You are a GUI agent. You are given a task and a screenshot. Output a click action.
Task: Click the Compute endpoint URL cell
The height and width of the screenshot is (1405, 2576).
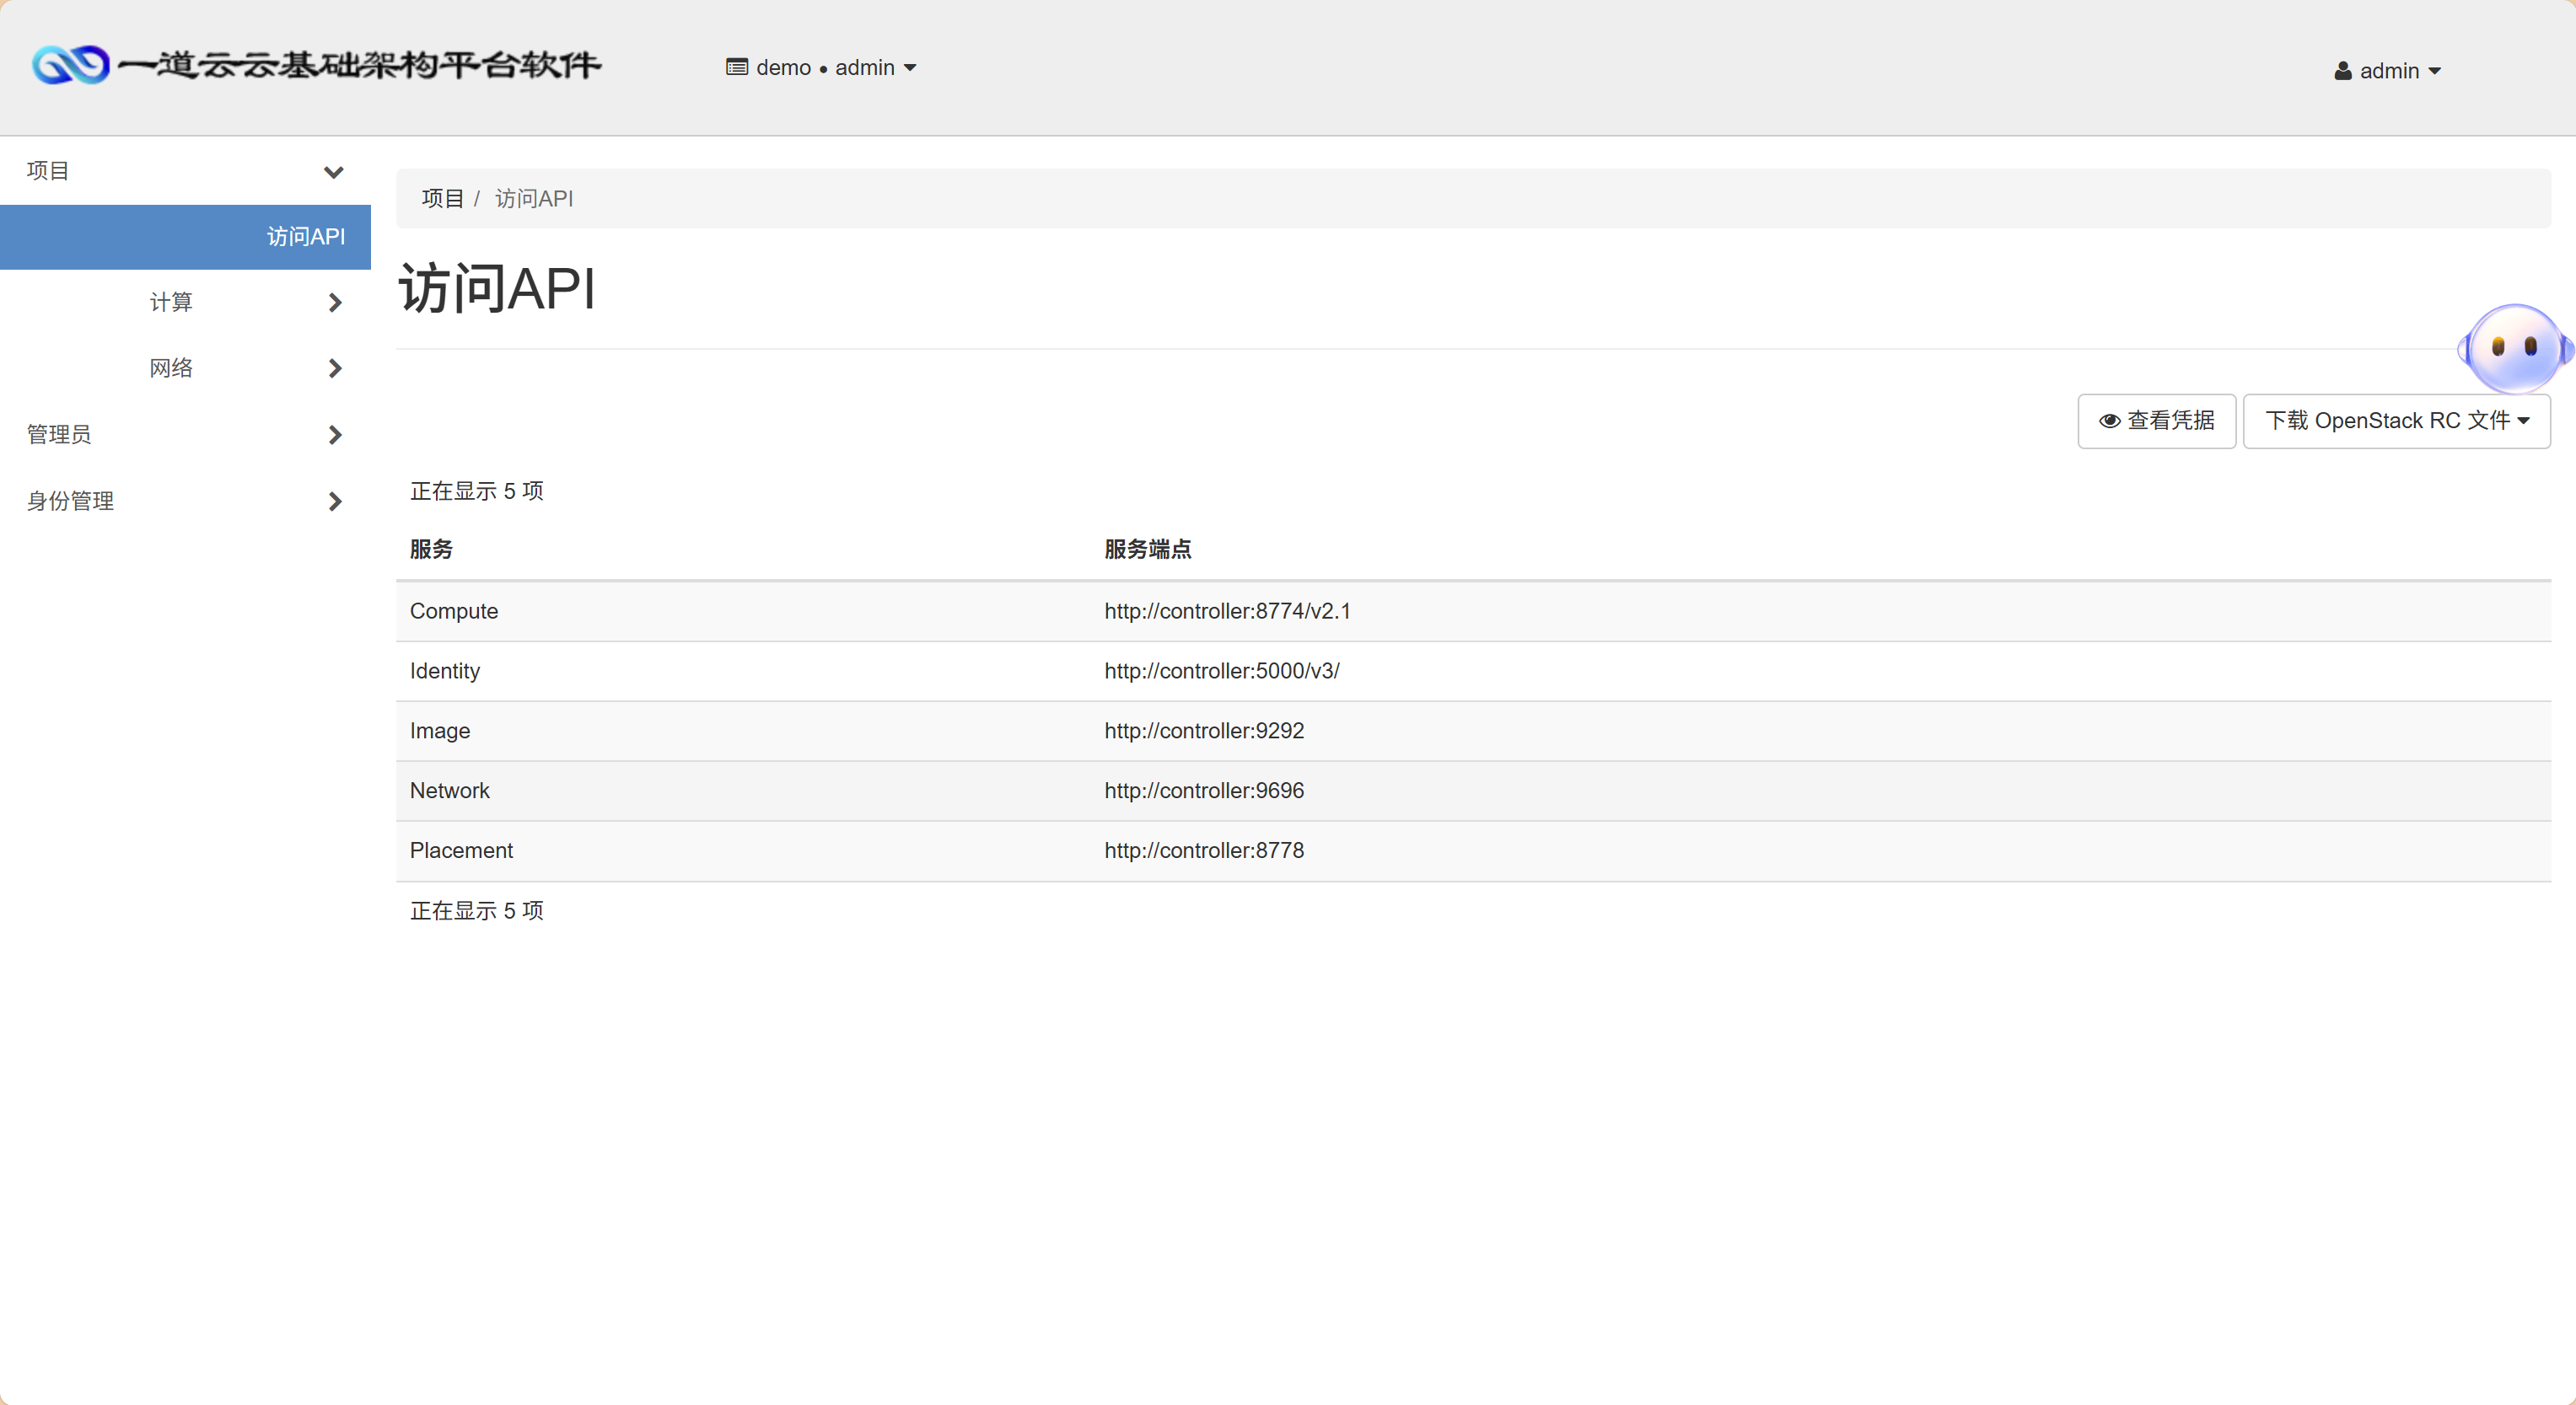[1227, 610]
